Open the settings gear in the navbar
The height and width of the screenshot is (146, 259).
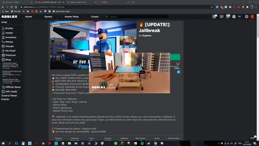[x=246, y=17]
